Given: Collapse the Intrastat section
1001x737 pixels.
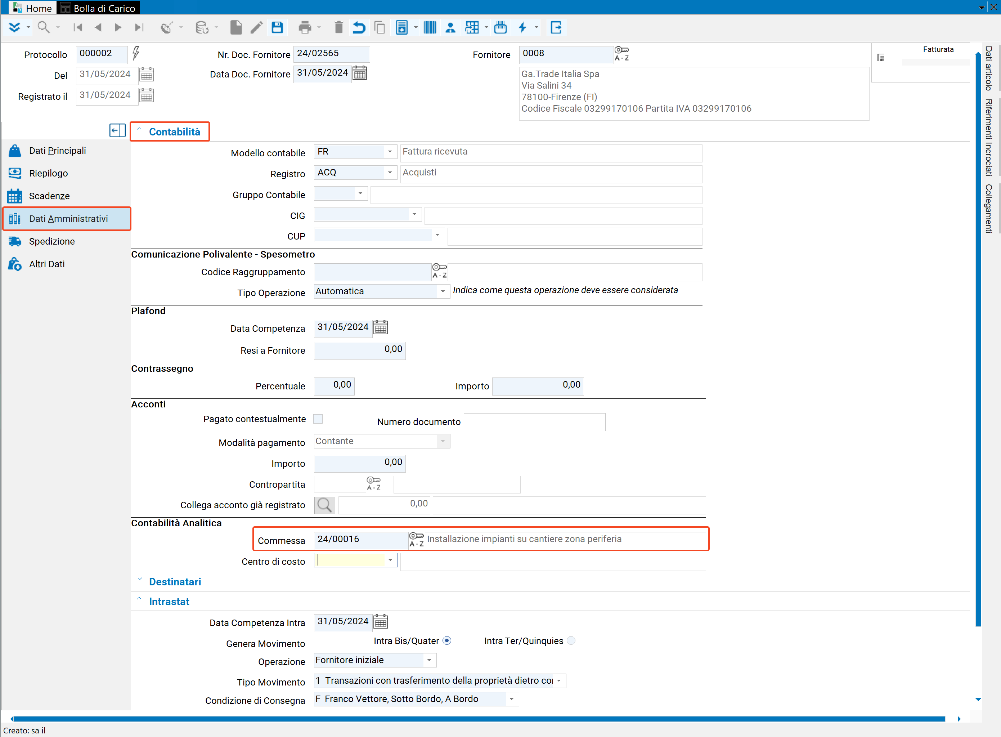Looking at the screenshot, I should click(x=139, y=599).
